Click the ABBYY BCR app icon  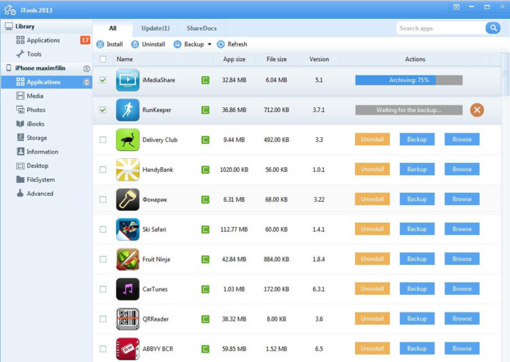coord(128,349)
